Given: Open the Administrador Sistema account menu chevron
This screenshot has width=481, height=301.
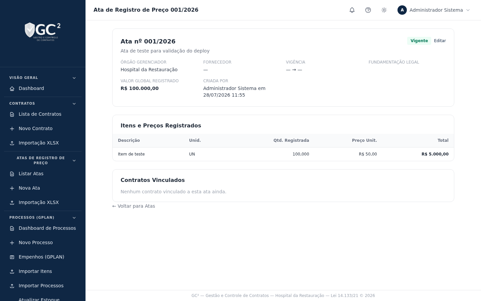Looking at the screenshot, I should [x=468, y=10].
